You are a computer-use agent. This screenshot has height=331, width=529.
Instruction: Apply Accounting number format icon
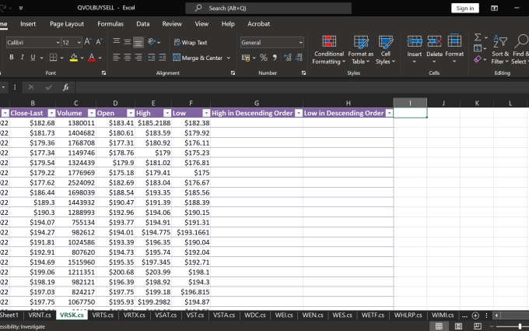tap(246, 58)
